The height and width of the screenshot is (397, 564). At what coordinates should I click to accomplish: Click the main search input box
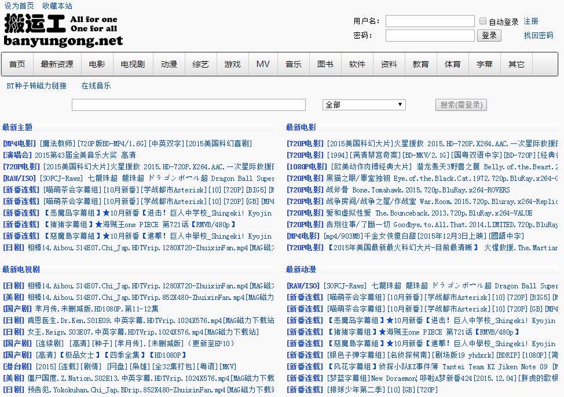point(188,105)
